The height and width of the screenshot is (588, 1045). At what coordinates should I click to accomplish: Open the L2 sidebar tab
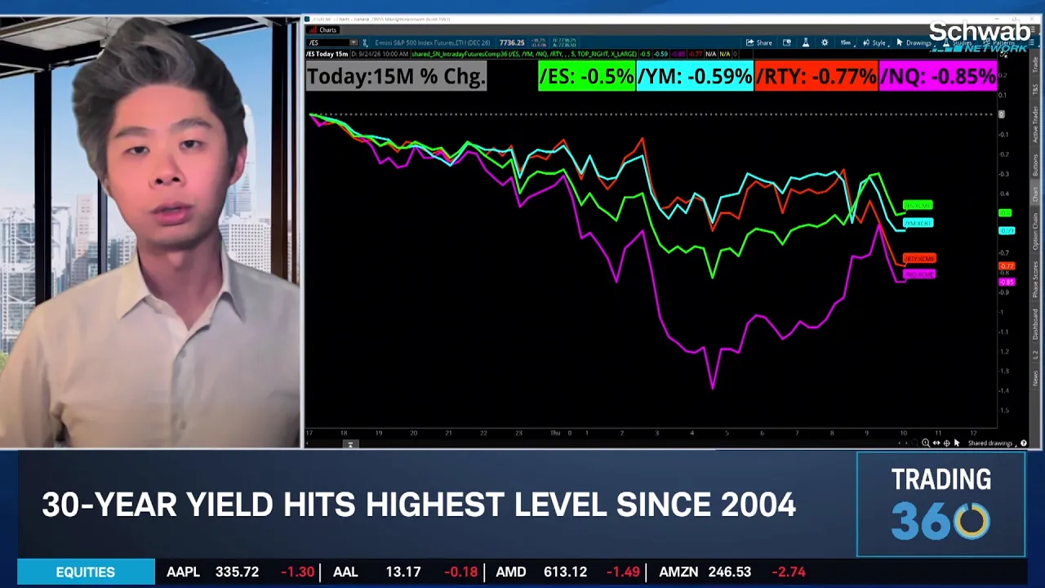[x=1035, y=354]
